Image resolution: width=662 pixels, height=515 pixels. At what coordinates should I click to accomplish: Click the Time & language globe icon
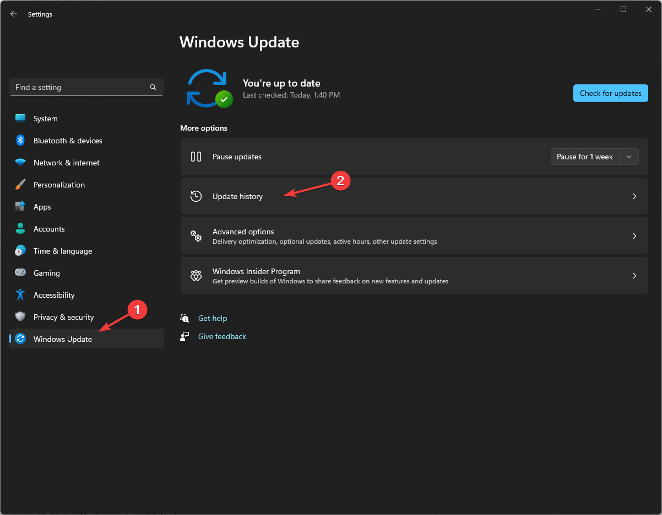click(x=20, y=251)
